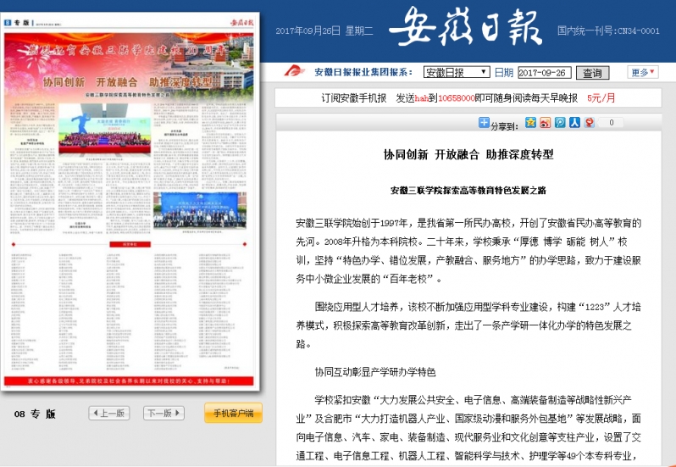Expand the 更多 menu
Screen dimensions: 676x467
coord(643,72)
